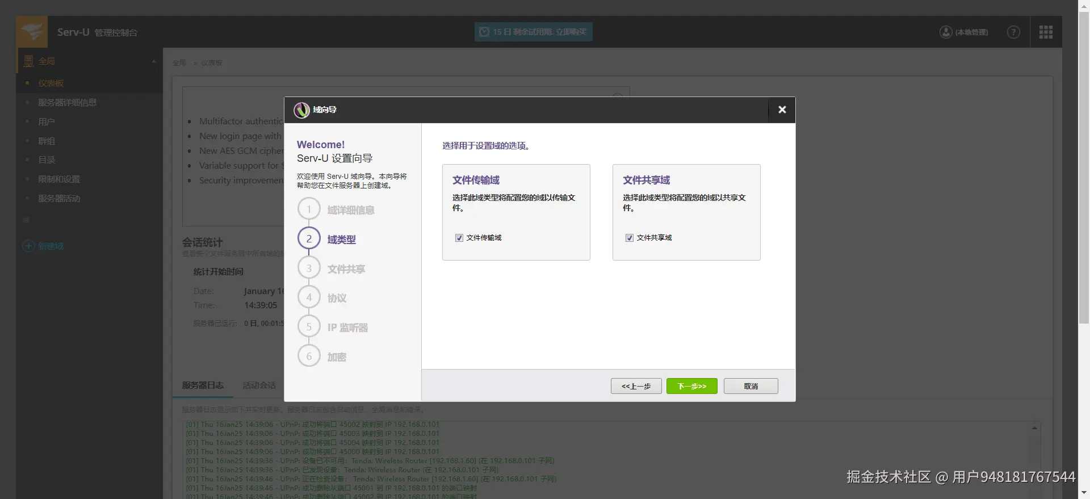
Task: Open 仪表板 in the sidebar
Action: point(51,83)
